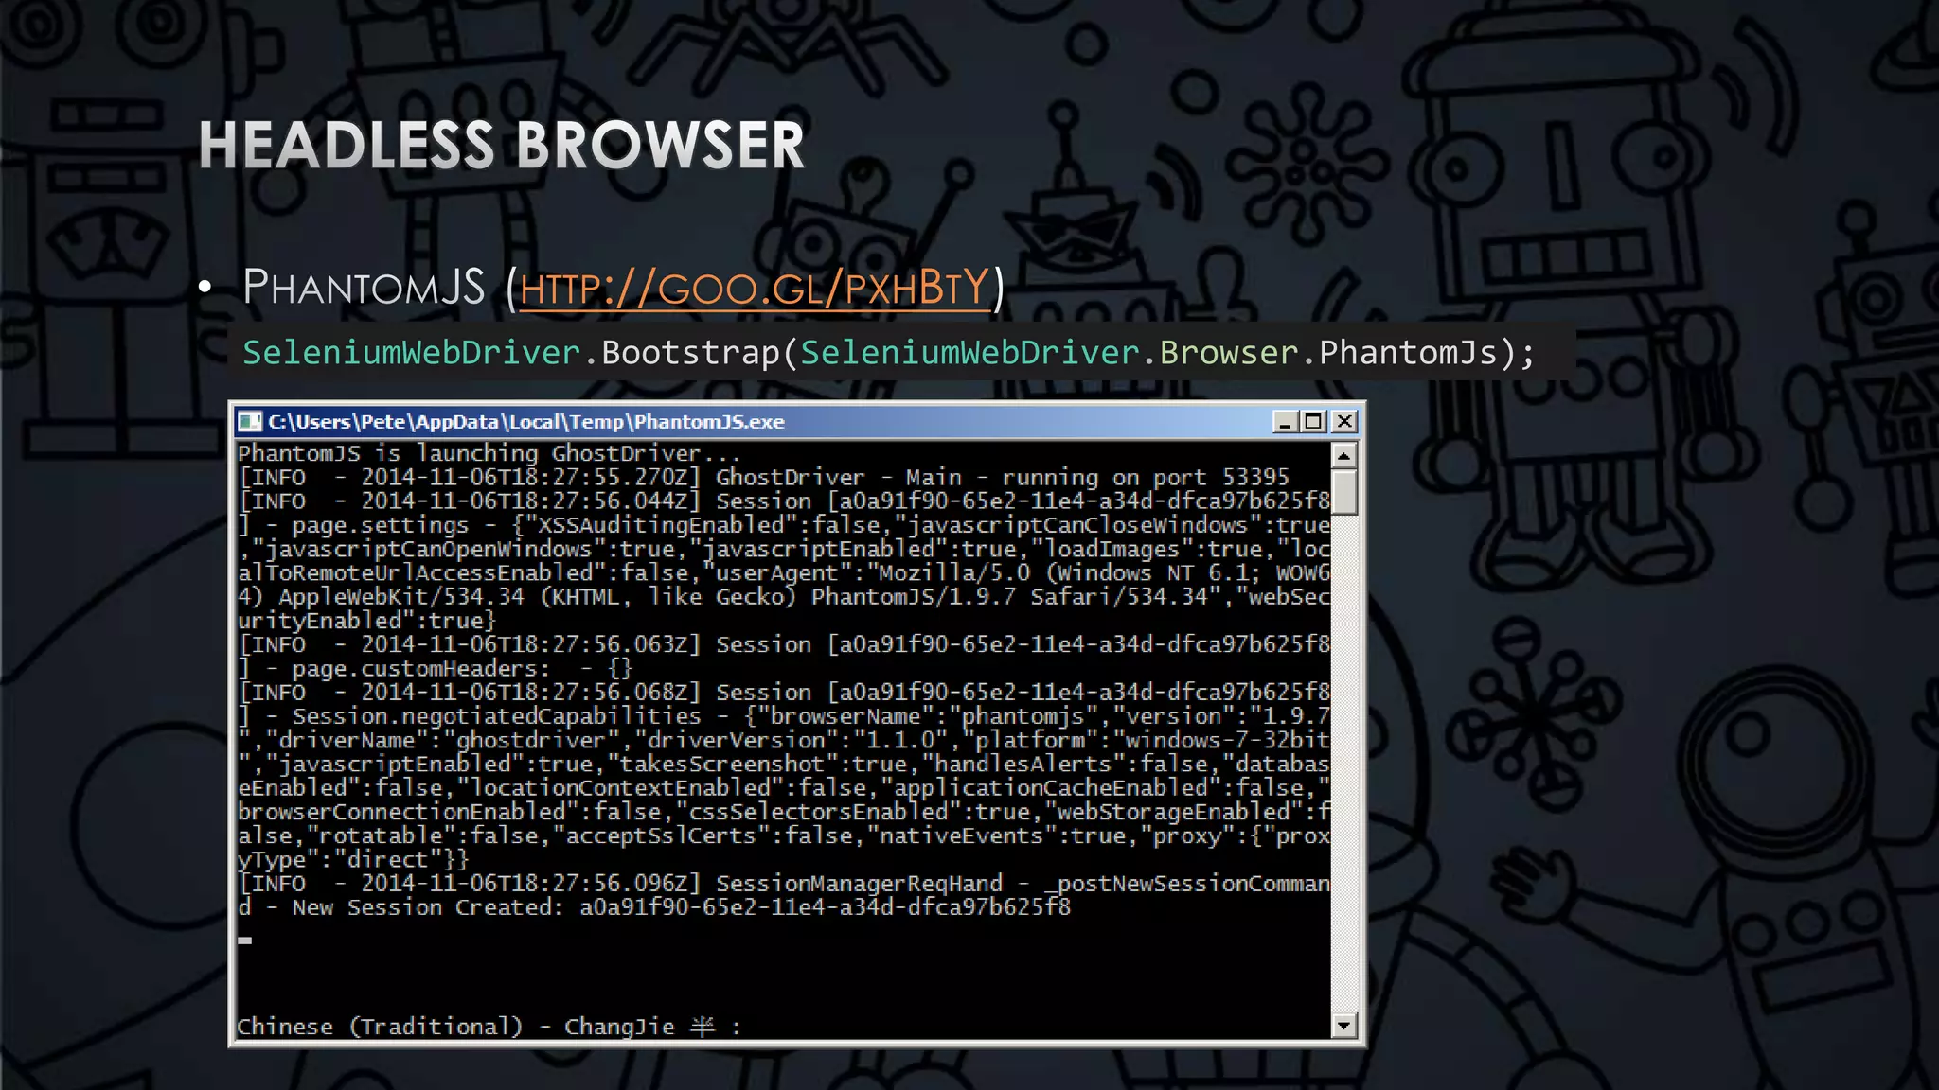
Task: Click the Chinese (Traditional) ChangJie IME status line
Action: (x=488, y=1027)
